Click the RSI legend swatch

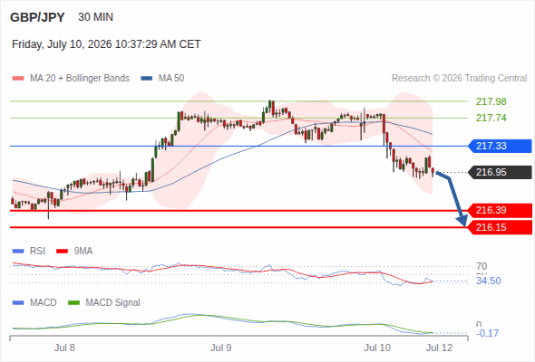click(x=18, y=252)
